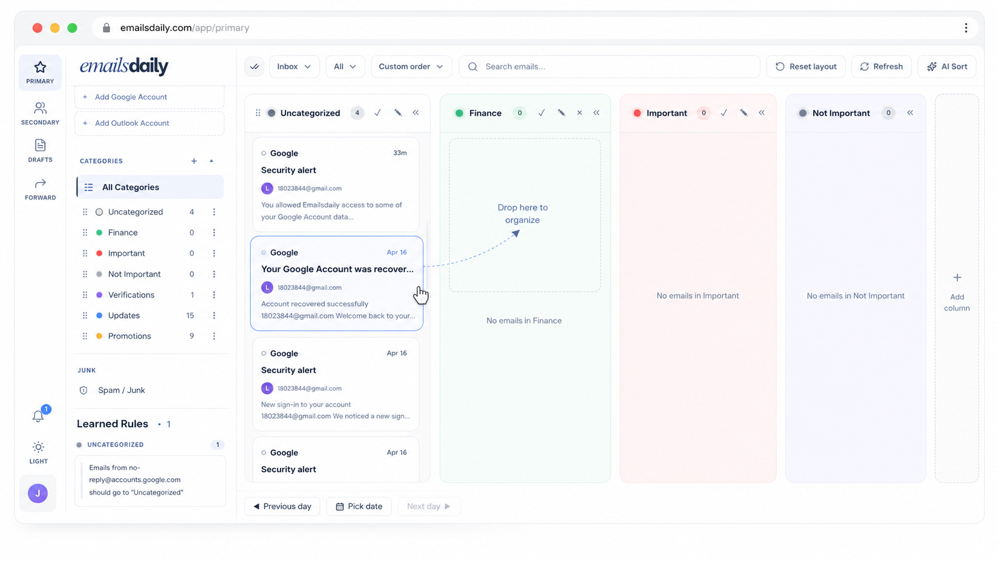Screen dimensions: 998x561
Task: Click the plus icon beside Categories
Action: tap(194, 161)
